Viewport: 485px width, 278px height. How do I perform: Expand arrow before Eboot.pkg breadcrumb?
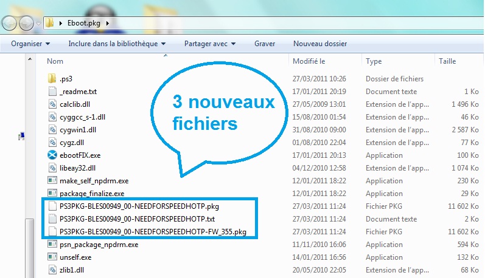61,23
